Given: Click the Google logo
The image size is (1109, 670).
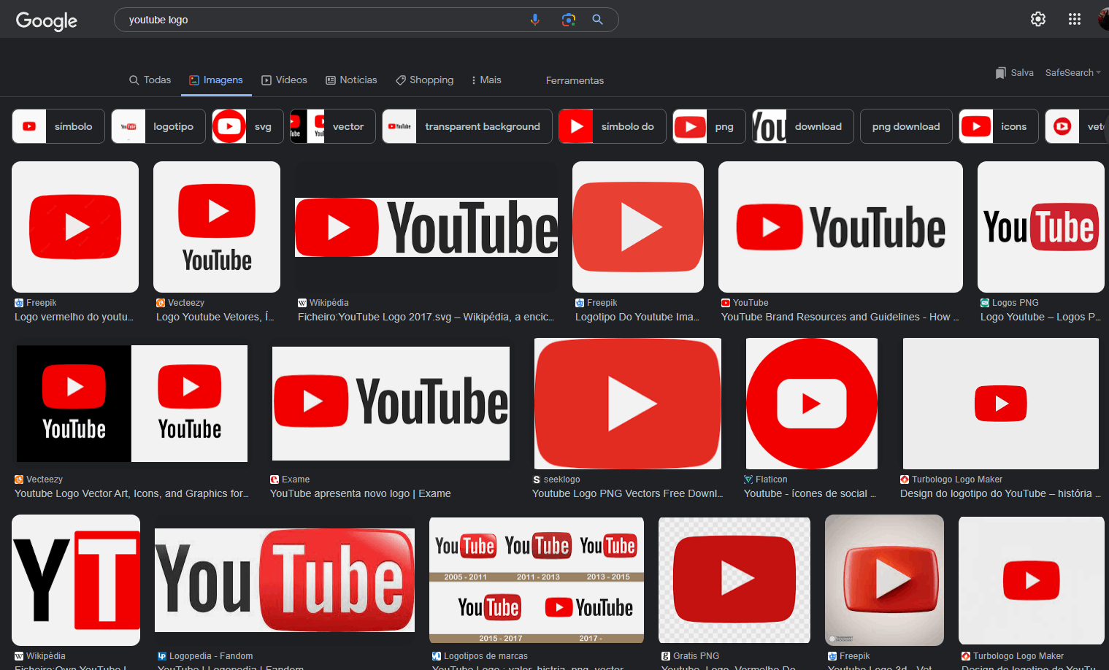Looking at the screenshot, I should pos(47,20).
